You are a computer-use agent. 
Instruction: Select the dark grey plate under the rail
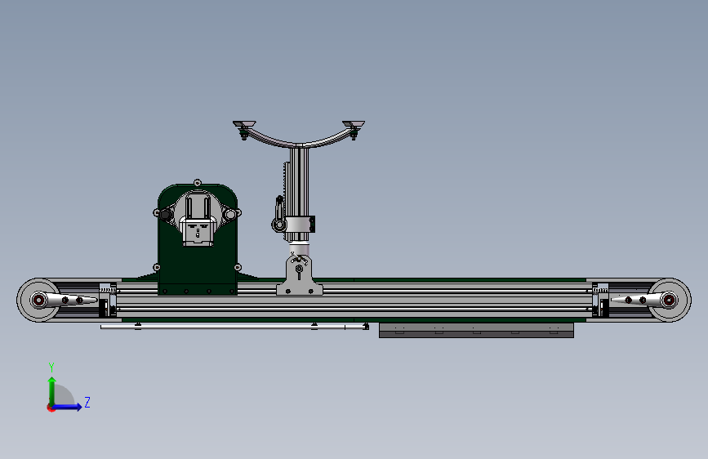tap(476, 330)
